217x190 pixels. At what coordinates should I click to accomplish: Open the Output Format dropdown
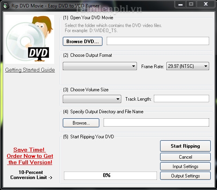(x=100, y=66)
